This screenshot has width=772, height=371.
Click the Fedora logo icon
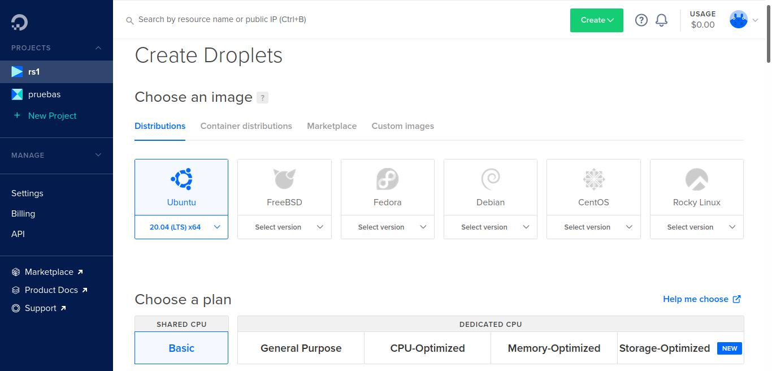point(388,179)
